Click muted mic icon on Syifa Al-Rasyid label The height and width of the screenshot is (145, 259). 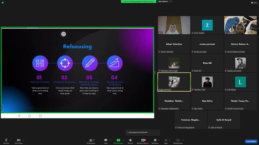point(209,127)
